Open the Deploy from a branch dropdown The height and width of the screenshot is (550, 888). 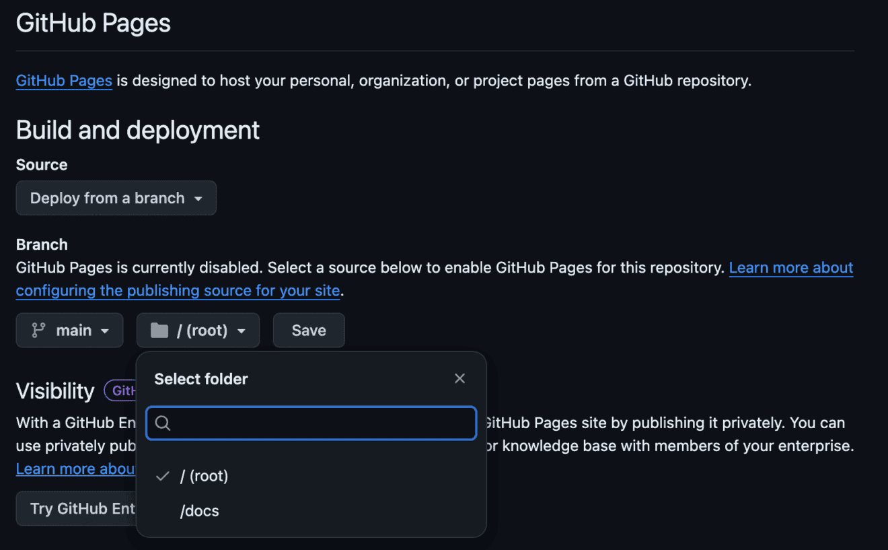pyautogui.click(x=116, y=198)
